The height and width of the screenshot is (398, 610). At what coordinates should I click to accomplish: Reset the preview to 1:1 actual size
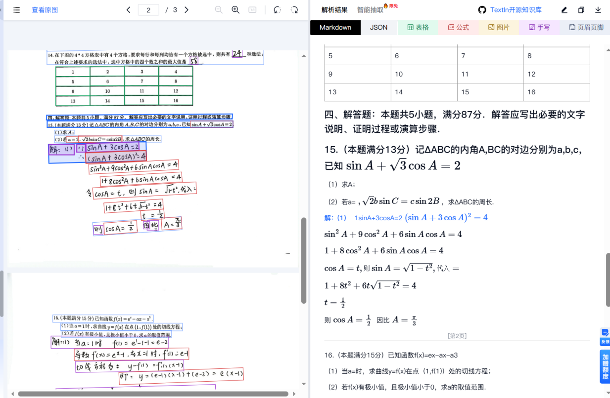(253, 9)
